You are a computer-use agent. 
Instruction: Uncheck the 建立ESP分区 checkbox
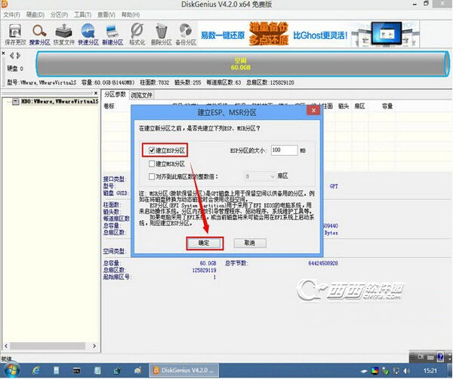[153, 151]
